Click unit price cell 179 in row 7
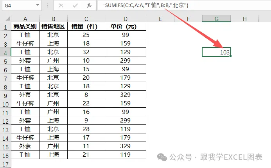 pyautogui.click(x=126, y=78)
